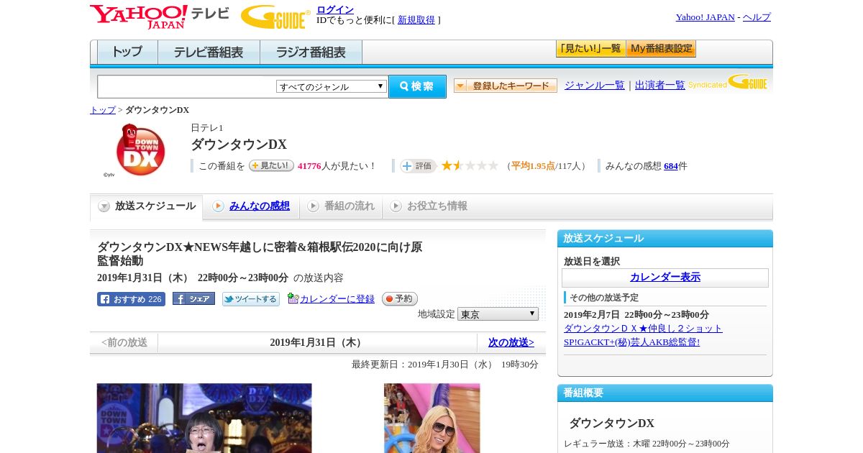Click the 最終更新日 timestamp text

(x=445, y=365)
